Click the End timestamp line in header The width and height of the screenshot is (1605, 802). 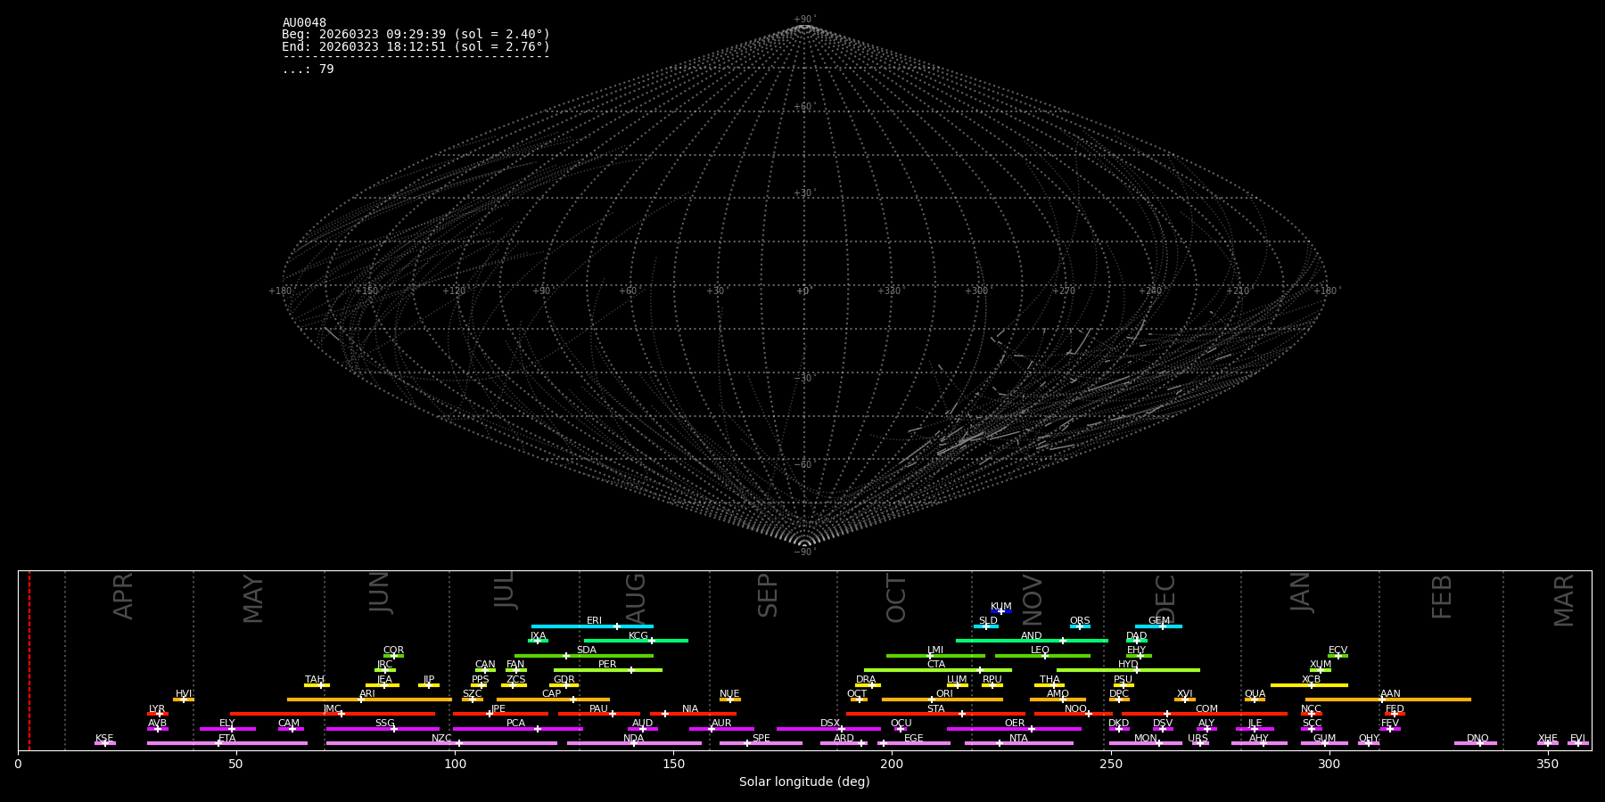pyautogui.click(x=416, y=47)
